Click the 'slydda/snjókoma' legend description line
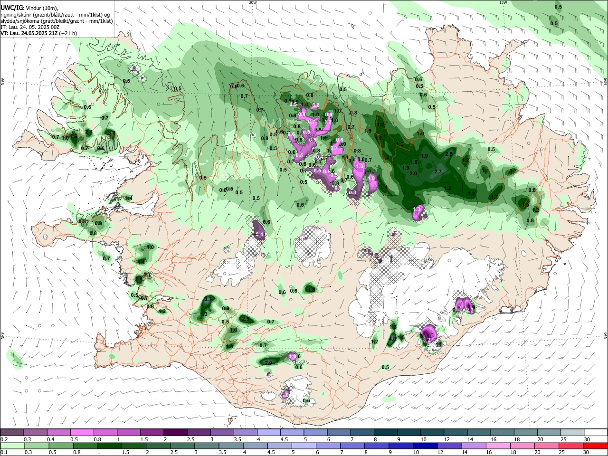Viewport: 608px width, 456px height. click(x=57, y=21)
